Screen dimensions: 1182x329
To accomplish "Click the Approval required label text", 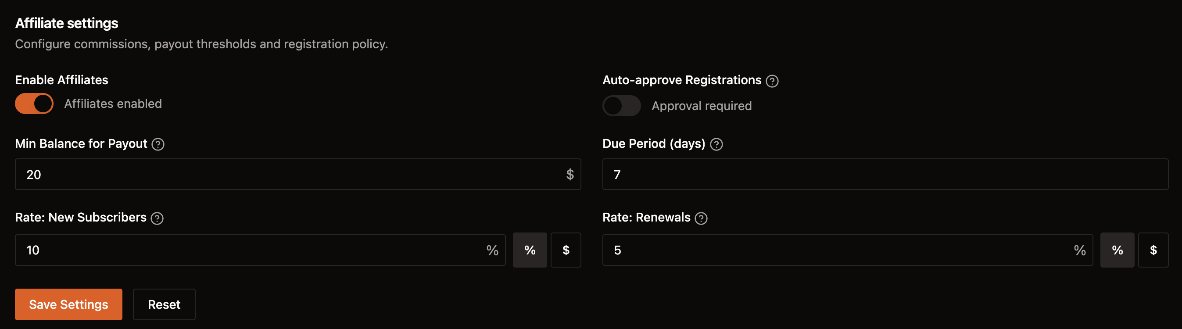I will (701, 106).
